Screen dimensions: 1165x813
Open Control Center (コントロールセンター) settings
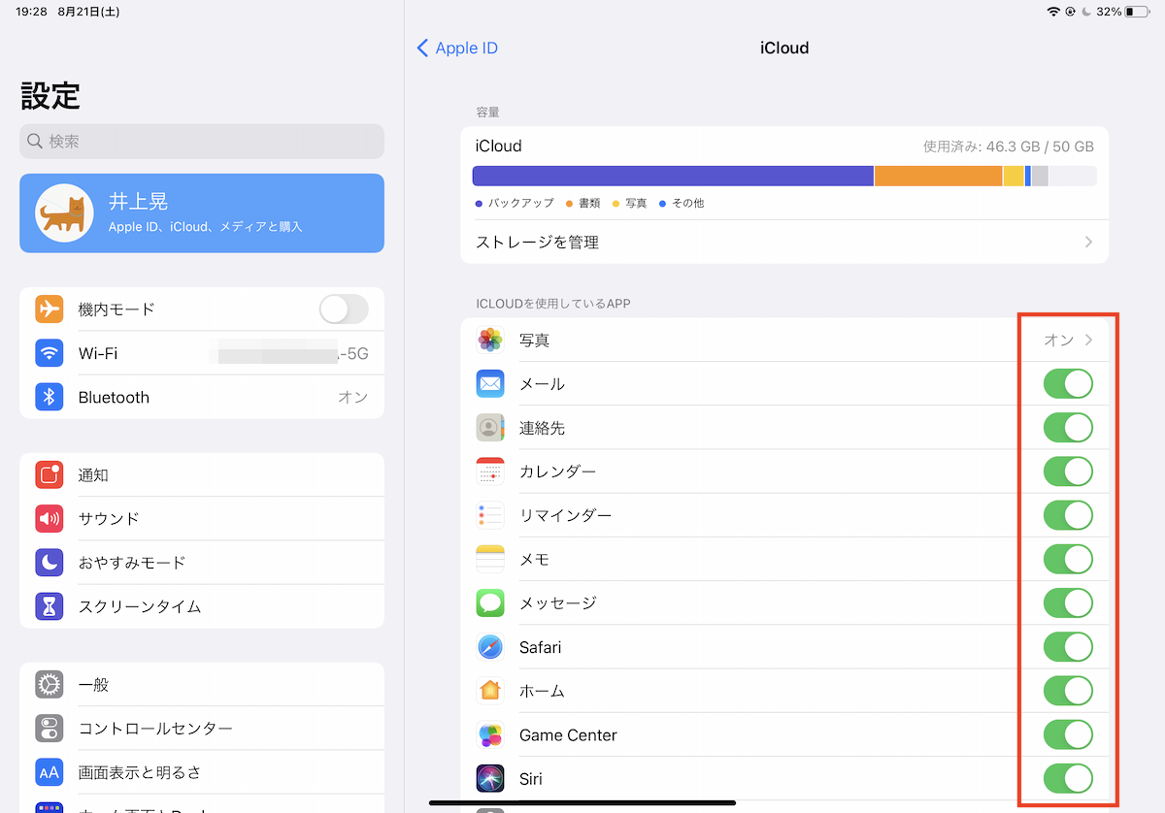202,729
